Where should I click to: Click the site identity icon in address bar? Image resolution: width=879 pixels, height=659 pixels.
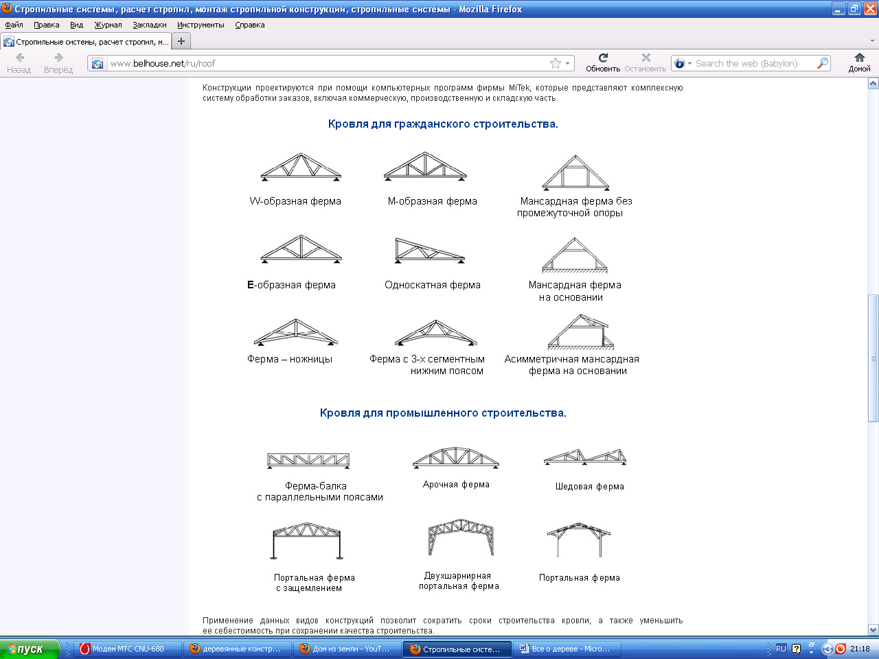point(98,63)
